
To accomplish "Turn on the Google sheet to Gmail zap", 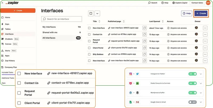I will pos(192,102).
